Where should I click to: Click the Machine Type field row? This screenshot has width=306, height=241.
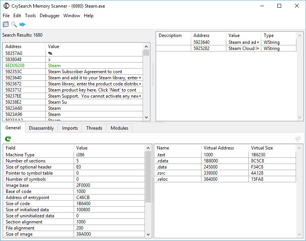point(74,154)
